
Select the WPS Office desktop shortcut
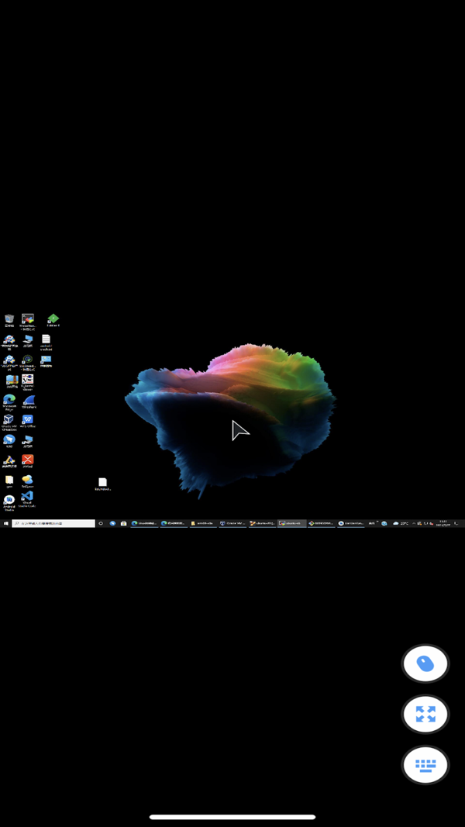(x=27, y=421)
